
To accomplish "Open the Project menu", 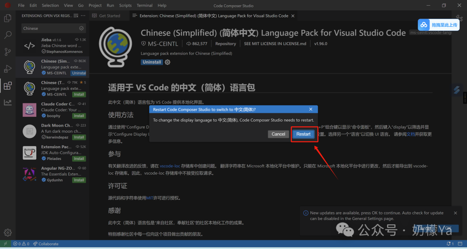I will 95,5.
